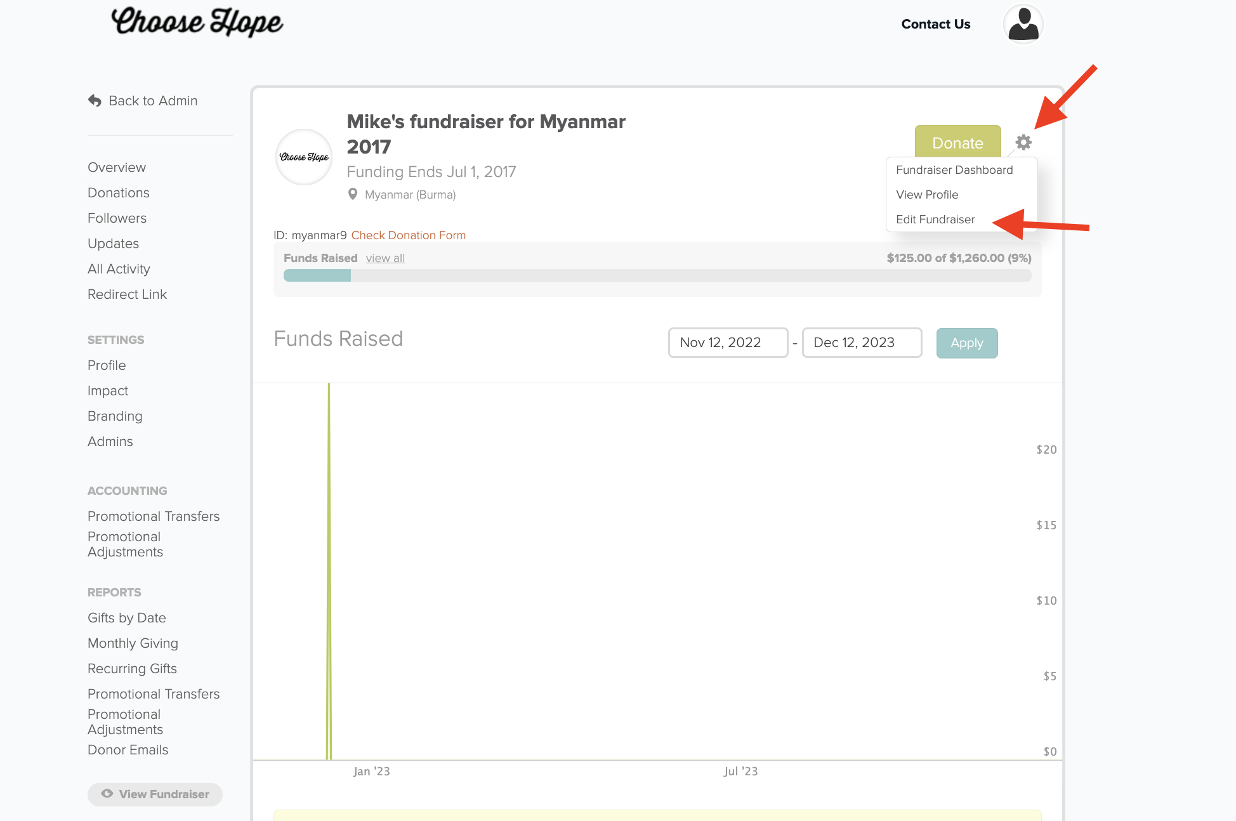The width and height of the screenshot is (1236, 821).
Task: Click the funds raised progress bar
Action: 657,275
